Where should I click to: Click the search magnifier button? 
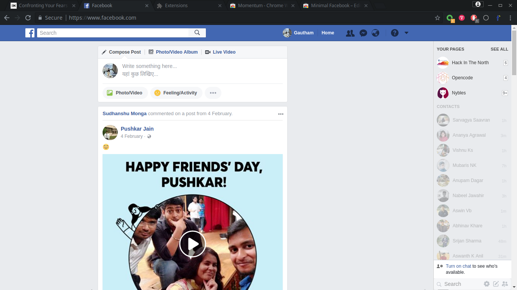click(197, 33)
